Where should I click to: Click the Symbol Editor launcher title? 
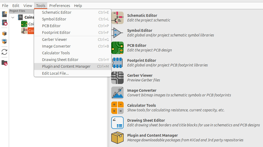coord(140,30)
